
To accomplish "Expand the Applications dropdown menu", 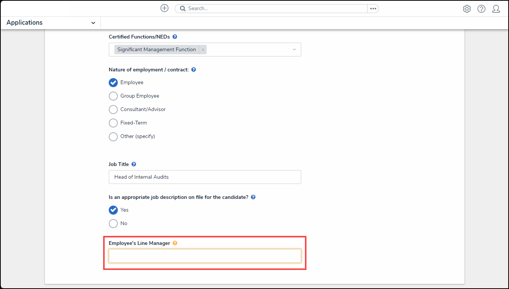I will click(x=93, y=23).
